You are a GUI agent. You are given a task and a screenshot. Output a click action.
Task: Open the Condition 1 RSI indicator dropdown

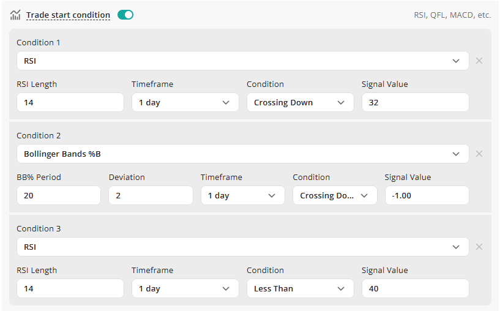[x=242, y=61]
